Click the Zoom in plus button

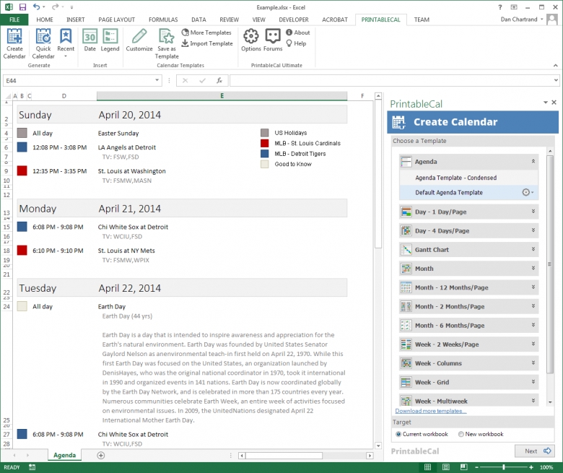[x=531, y=467]
